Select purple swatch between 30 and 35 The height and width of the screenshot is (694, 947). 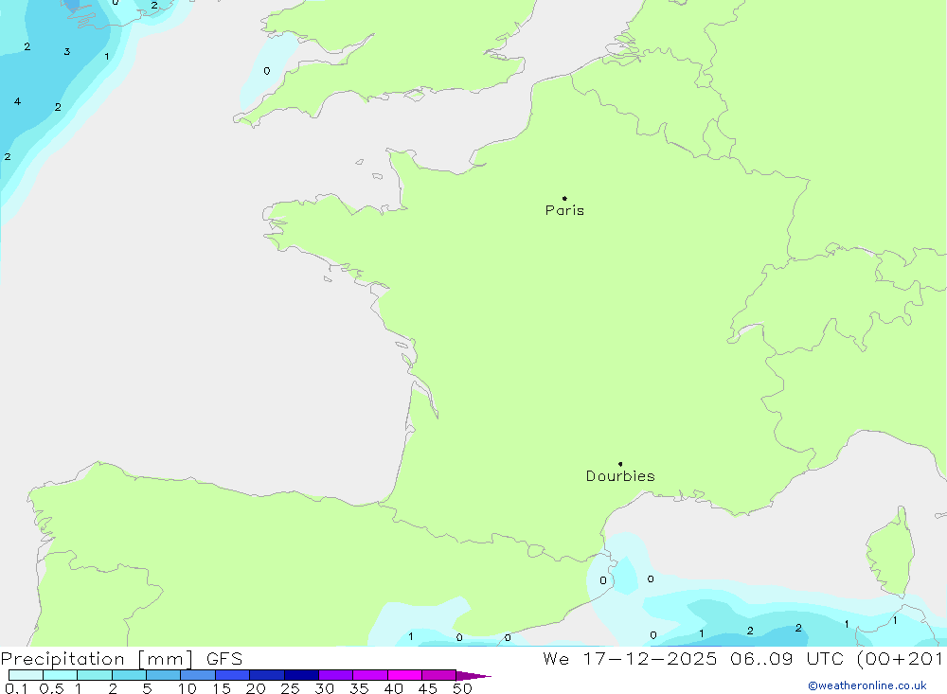pyautogui.click(x=335, y=675)
